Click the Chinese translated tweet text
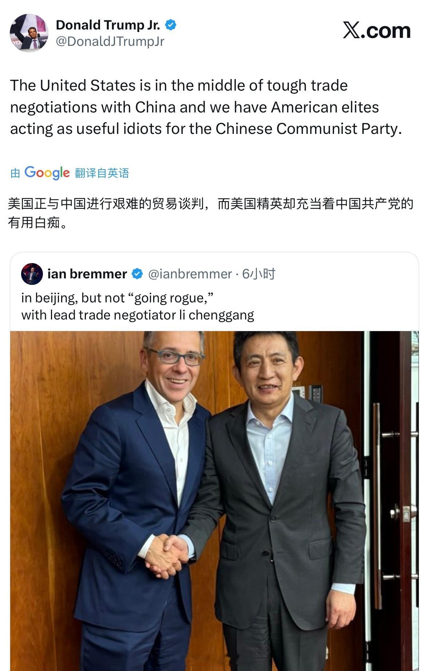 211,213
